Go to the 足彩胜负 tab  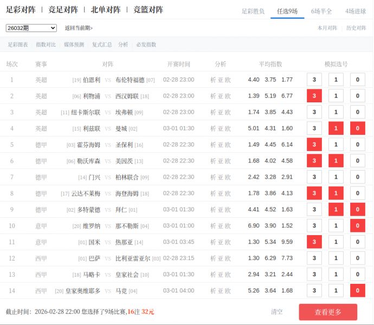(253, 11)
